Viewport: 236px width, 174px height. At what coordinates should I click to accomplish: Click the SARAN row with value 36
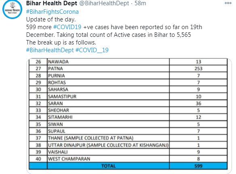pyautogui.click(x=128, y=104)
